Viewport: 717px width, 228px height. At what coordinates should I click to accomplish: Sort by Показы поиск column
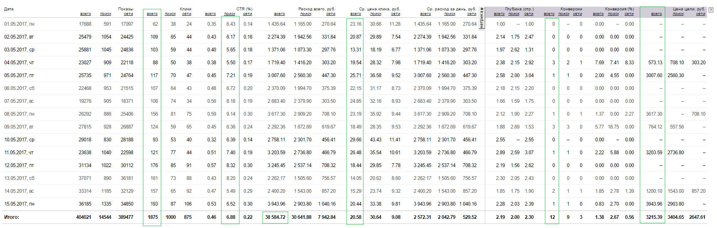click(x=106, y=14)
